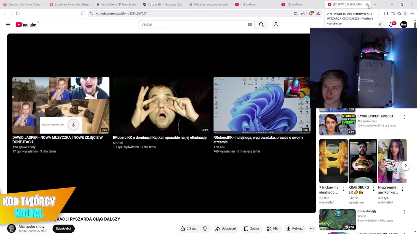The width and height of the screenshot is (417, 234).
Task: Open the on-screen keyboard icon in search box
Action: [x=250, y=24]
